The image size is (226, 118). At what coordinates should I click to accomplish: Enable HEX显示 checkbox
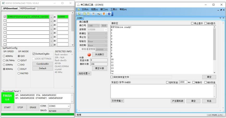[x=205, y=23]
